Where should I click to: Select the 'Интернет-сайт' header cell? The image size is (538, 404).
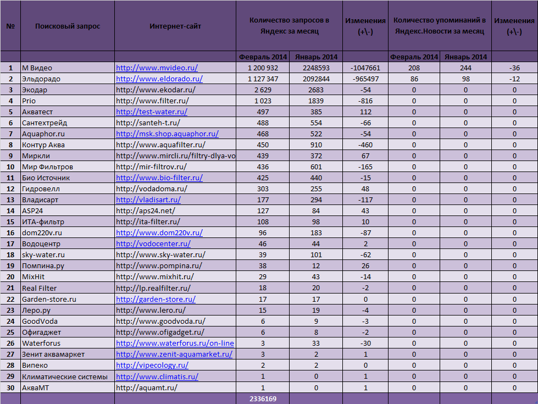175,26
